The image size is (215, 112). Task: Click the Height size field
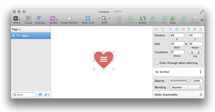[195, 44]
